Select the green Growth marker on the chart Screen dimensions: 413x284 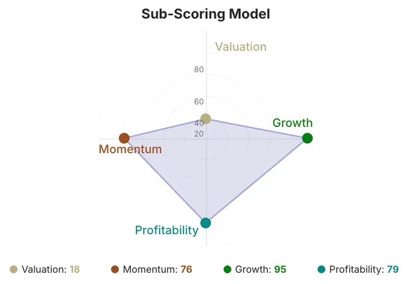point(307,138)
